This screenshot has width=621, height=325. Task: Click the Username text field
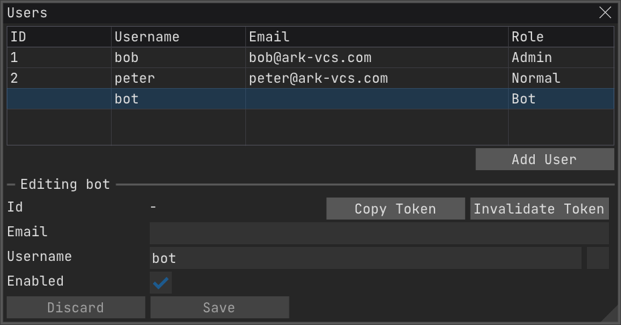pyautogui.click(x=365, y=258)
